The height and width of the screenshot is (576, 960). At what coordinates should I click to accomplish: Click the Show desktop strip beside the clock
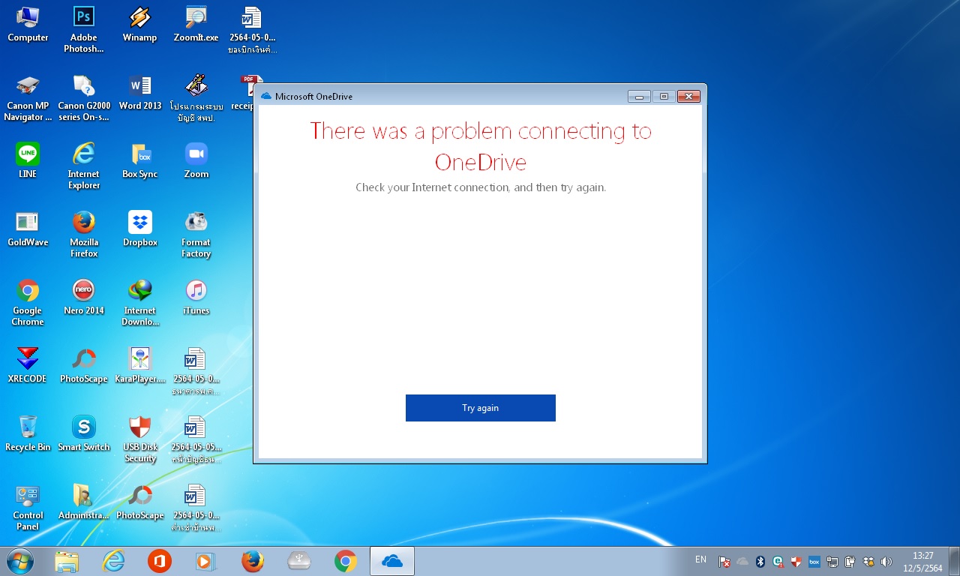(954, 561)
